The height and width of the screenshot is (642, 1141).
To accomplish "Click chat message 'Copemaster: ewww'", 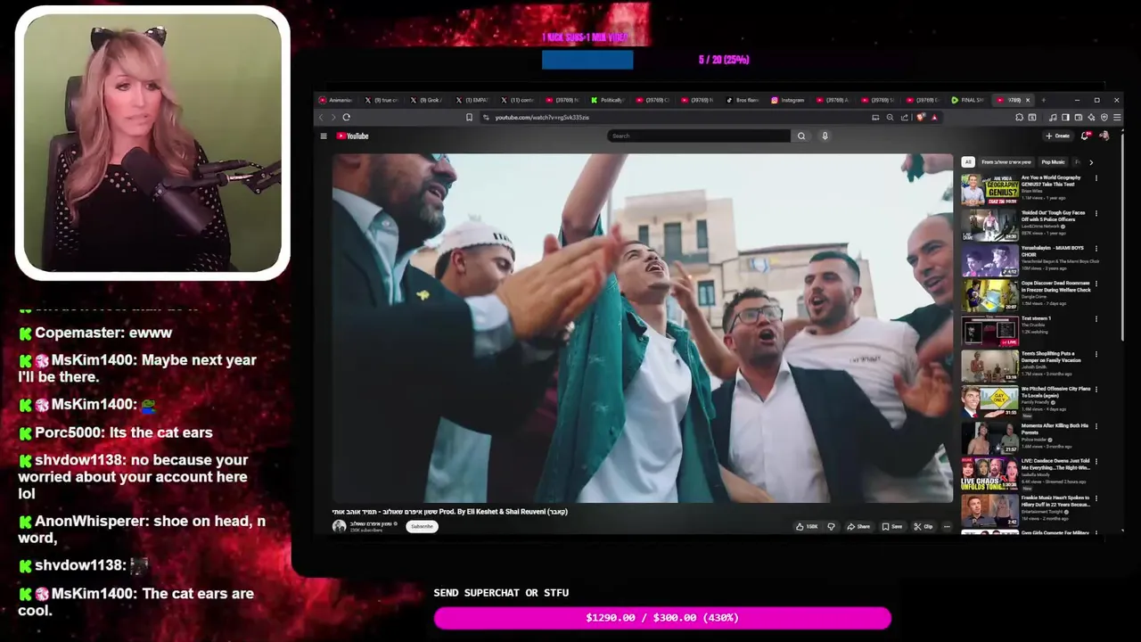I will click(95, 333).
